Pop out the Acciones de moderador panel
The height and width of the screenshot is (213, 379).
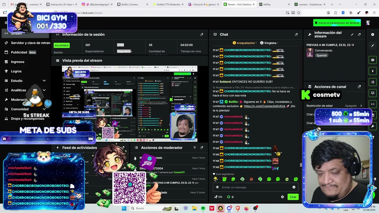tap(202, 148)
